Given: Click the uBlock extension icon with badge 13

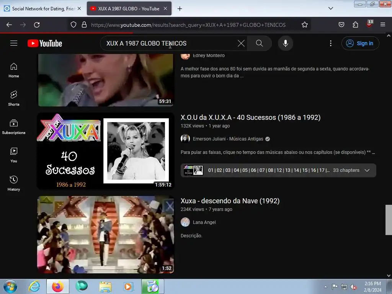Looking at the screenshot, I should tap(369, 24).
